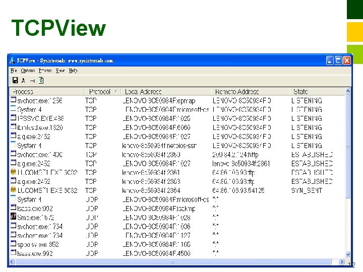Click local address LENOVO-8C50984F:4500
Image resolution: width=363 pixels, height=272 pixels.
pos(156,253)
